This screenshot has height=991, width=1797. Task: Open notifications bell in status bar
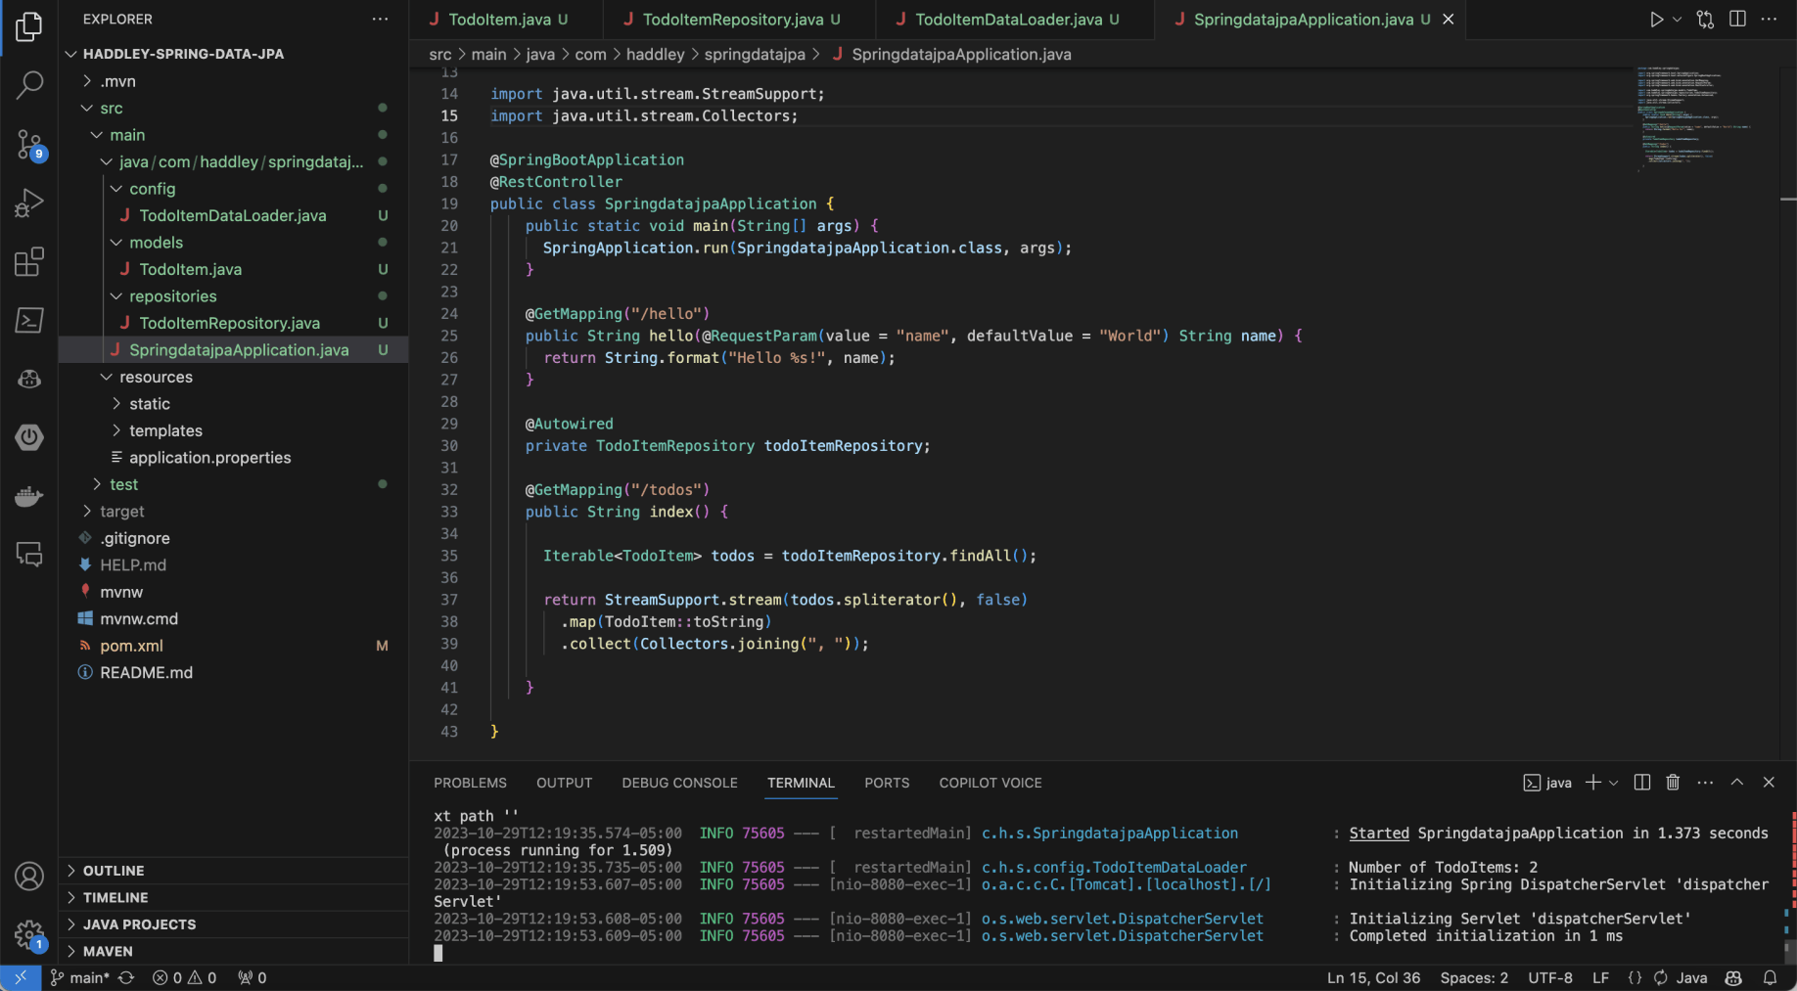[x=1770, y=977]
